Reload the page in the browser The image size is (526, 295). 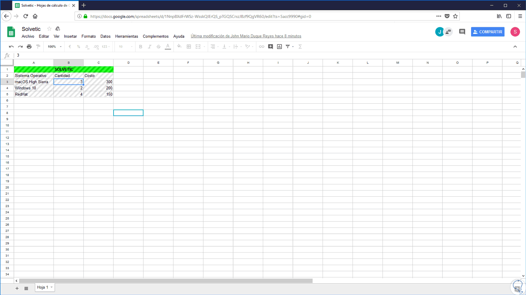pyautogui.click(x=26, y=16)
